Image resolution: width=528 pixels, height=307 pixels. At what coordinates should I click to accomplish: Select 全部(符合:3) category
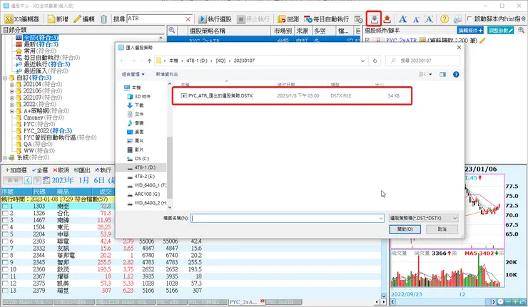click(x=41, y=38)
